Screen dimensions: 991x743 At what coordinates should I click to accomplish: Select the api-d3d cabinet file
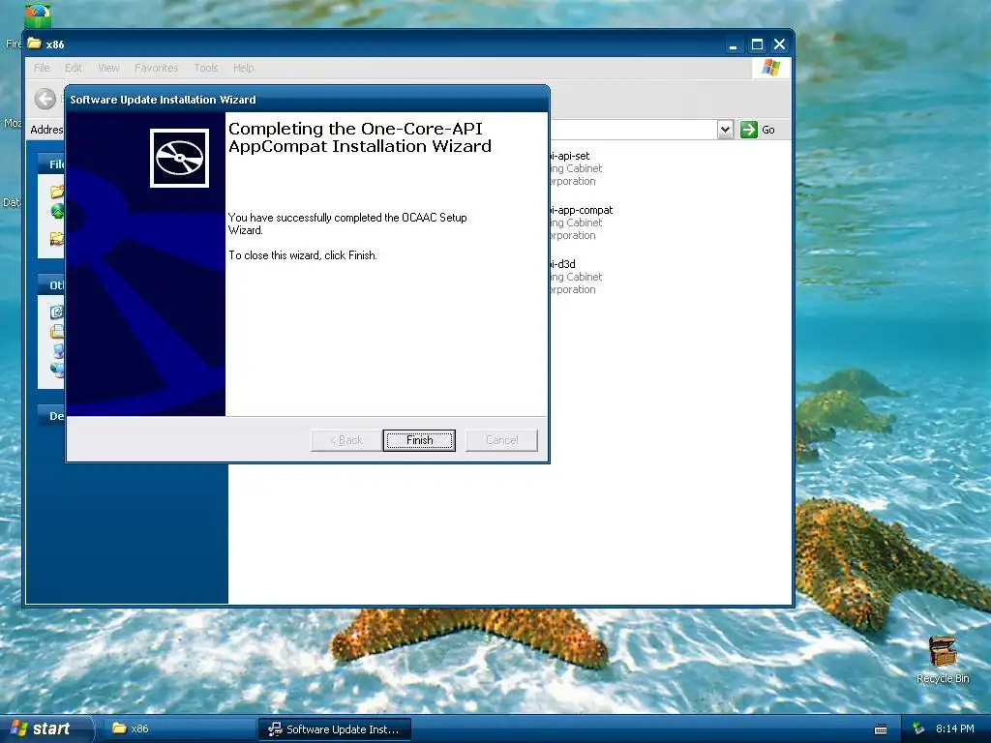click(x=574, y=277)
